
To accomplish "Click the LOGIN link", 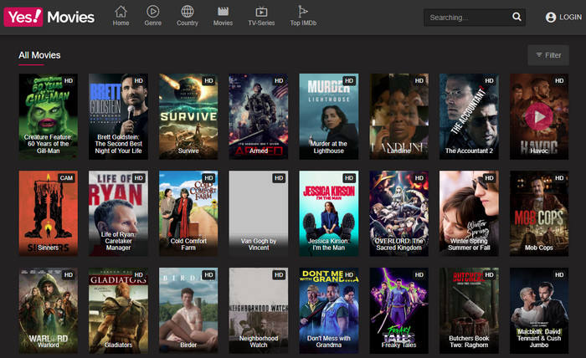I will (570, 18).
